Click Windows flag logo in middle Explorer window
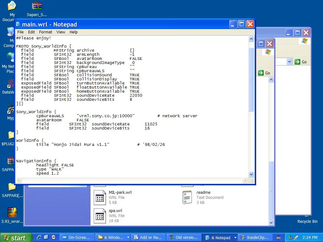This screenshot has width=323, height=242. pos(268,52)
